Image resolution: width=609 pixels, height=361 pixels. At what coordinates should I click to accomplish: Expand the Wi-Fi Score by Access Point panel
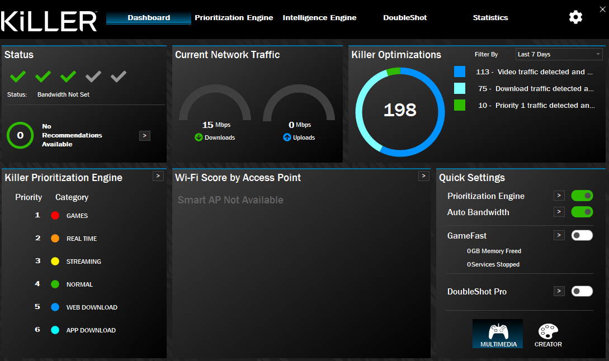(x=424, y=176)
